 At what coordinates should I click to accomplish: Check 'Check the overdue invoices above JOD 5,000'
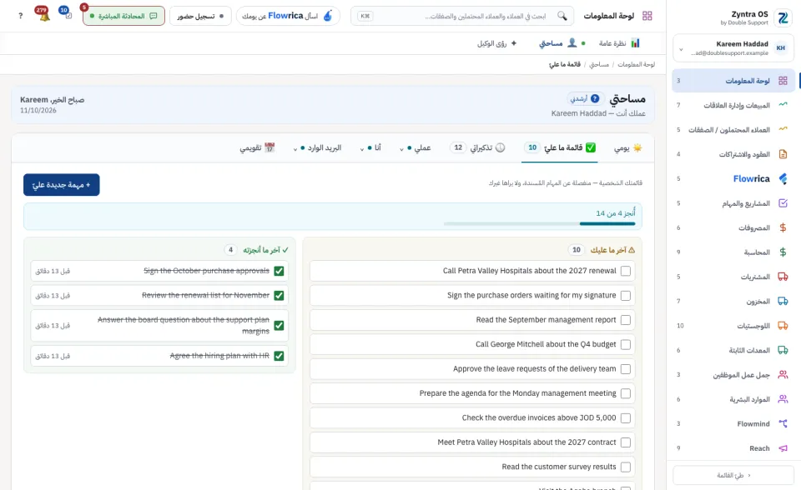click(625, 418)
